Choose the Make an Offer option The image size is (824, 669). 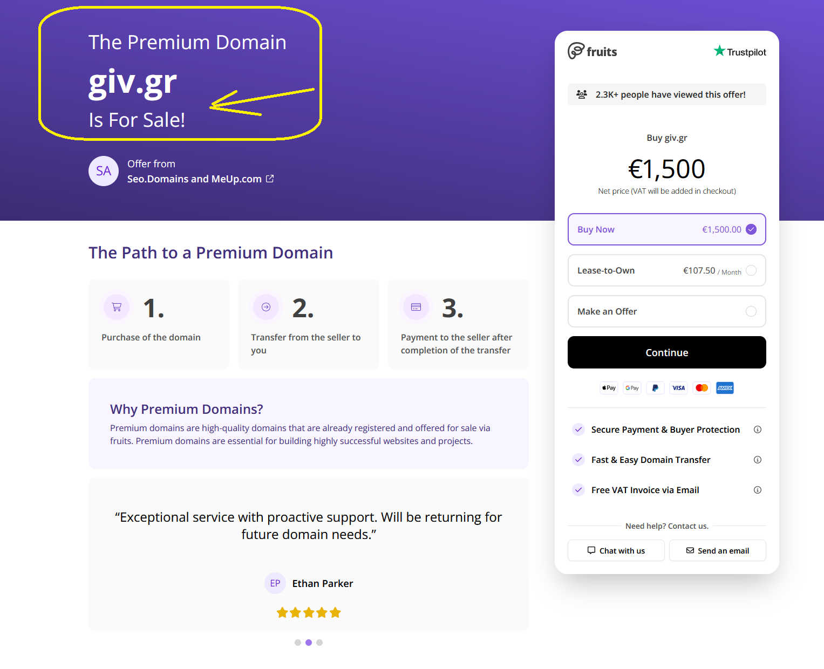[751, 311]
